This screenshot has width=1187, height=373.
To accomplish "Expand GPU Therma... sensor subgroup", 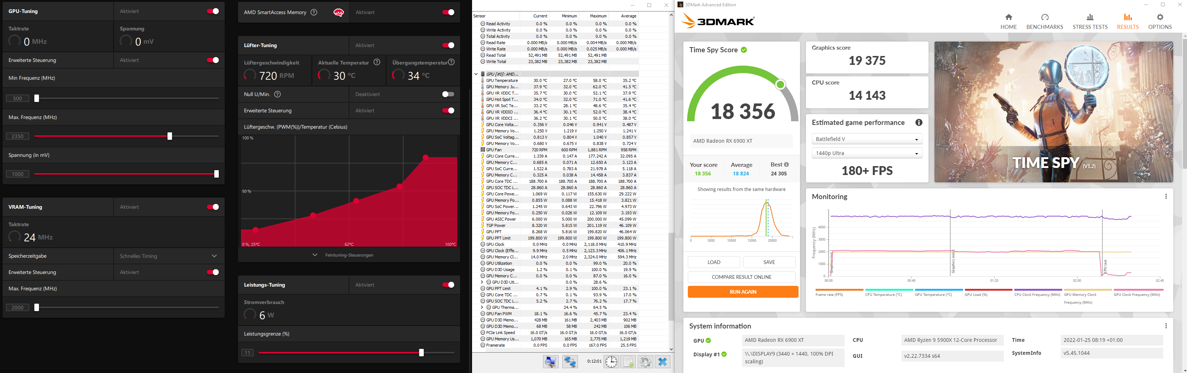I will [482, 307].
